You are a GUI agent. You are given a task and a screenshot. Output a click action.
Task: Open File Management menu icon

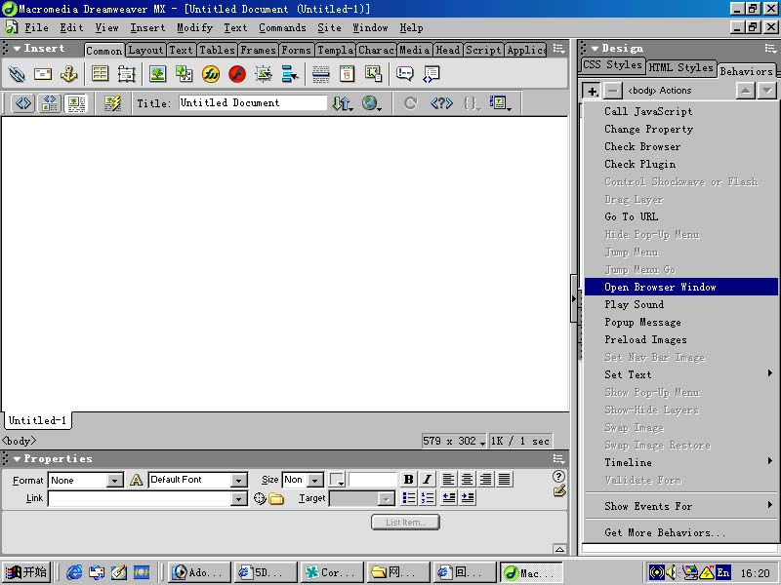pyautogui.click(x=343, y=103)
